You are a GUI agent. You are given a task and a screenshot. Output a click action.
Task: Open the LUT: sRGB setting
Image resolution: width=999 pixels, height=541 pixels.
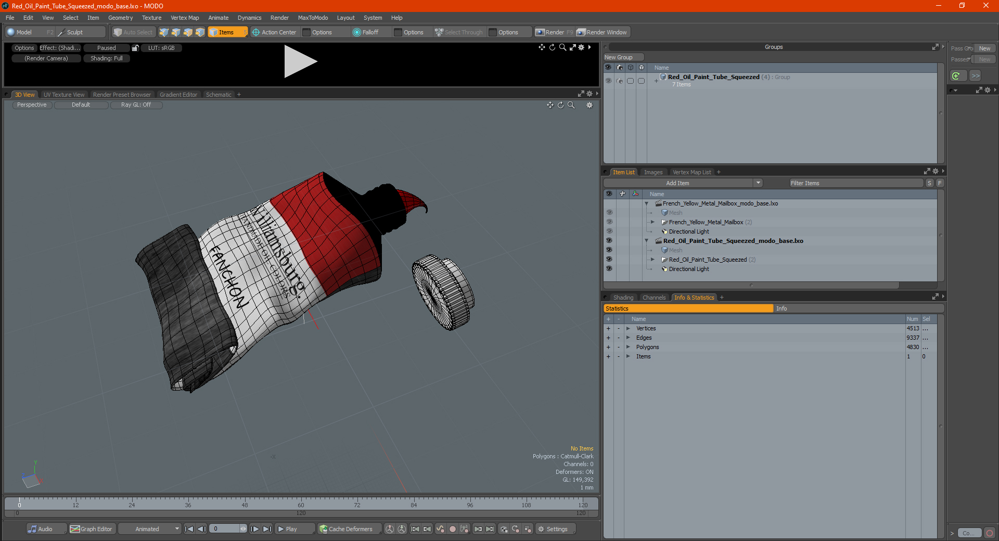(x=161, y=48)
